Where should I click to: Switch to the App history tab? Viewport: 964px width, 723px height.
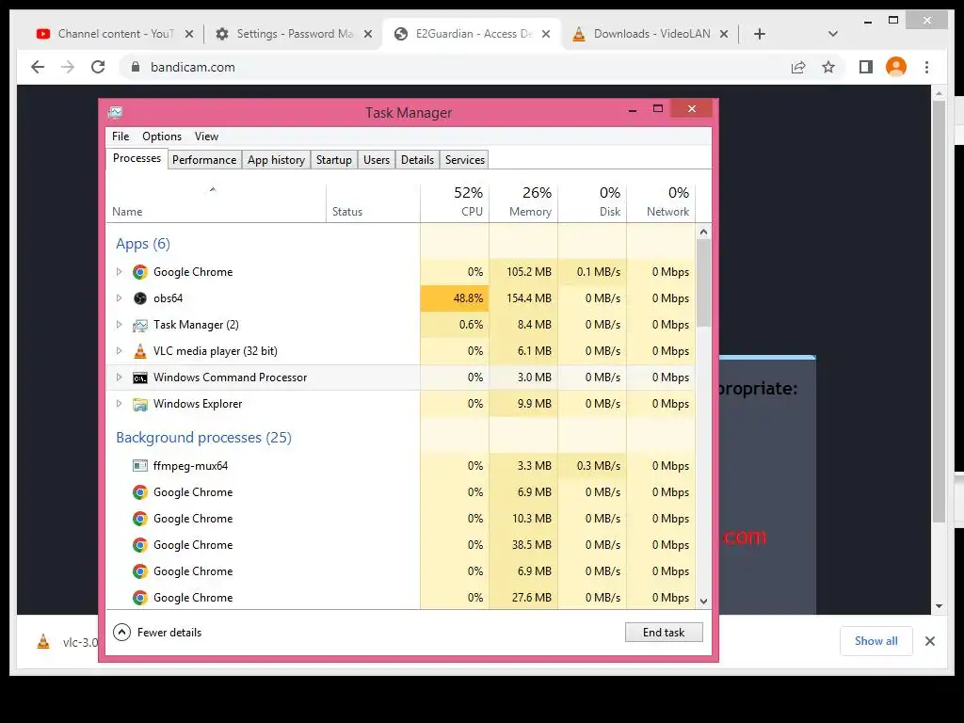276,160
